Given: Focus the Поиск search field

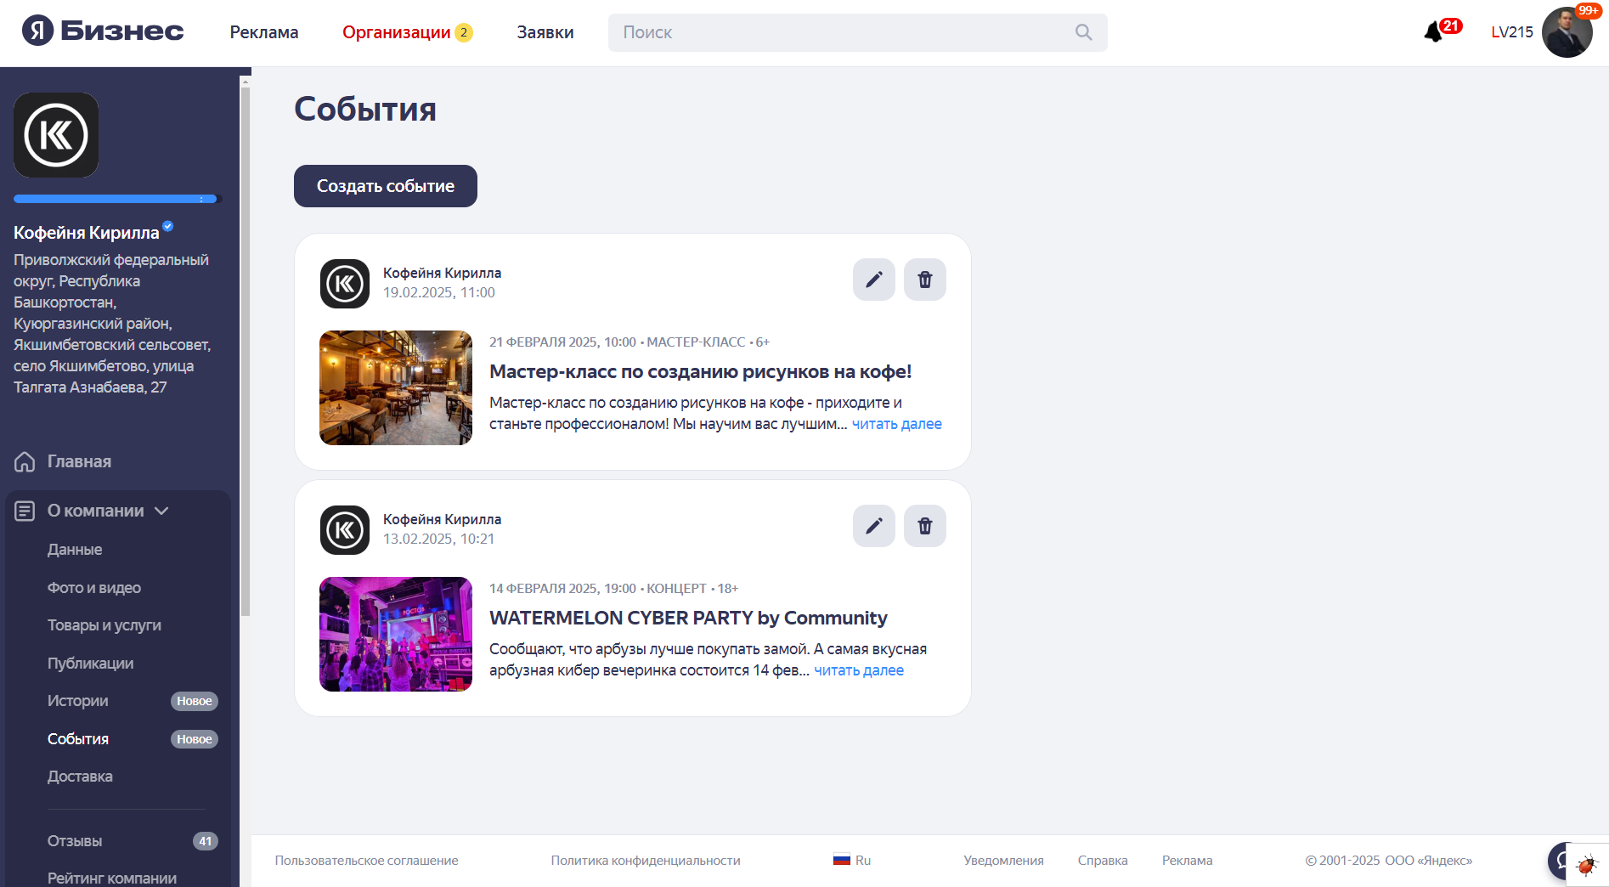Looking at the screenshot, I should click(857, 32).
